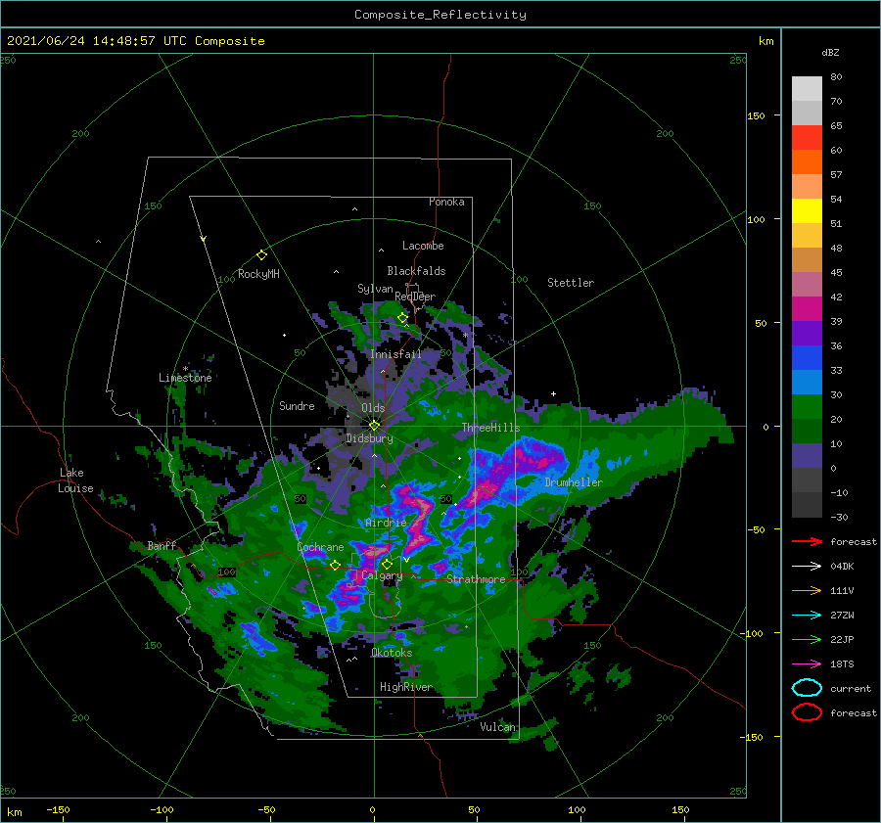Image resolution: width=881 pixels, height=823 pixels.
Task: Click the Lacombe city label
Action: 423,246
